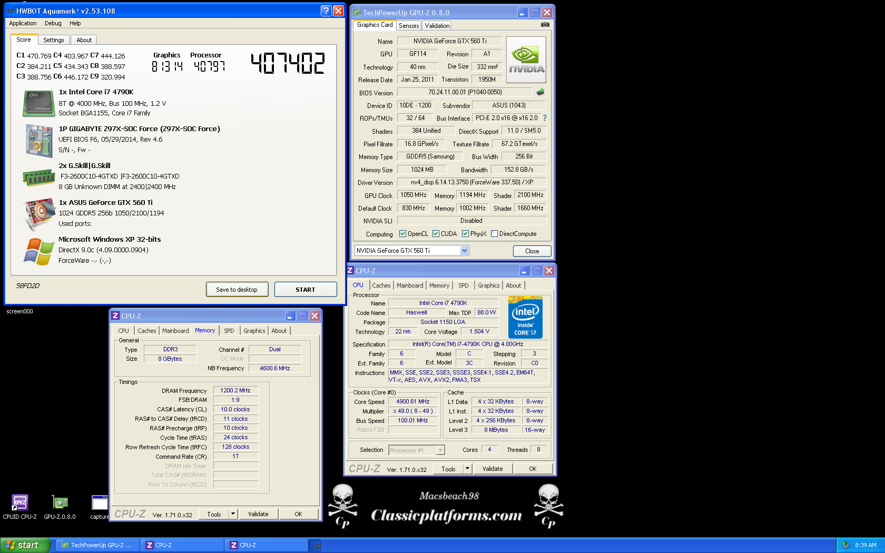
Task: Click OK in CPU-Z CPU window
Action: 533,469
